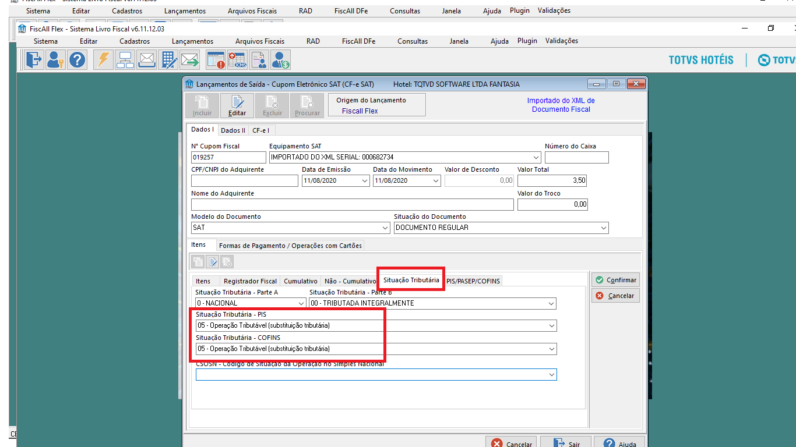Click the lightning bolt toolbar icon
Screen dimensions: 796x447
[x=104, y=59]
